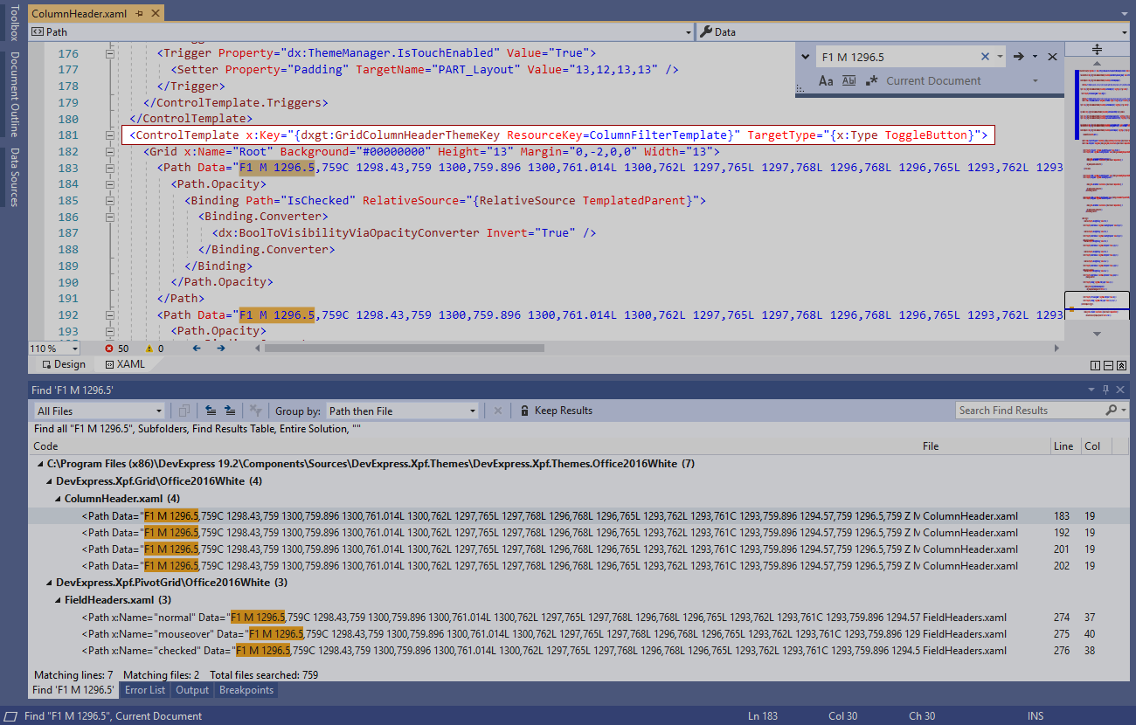Image resolution: width=1136 pixels, height=725 pixels.
Task: Collapse the Path block at line 192
Action: tap(110, 315)
